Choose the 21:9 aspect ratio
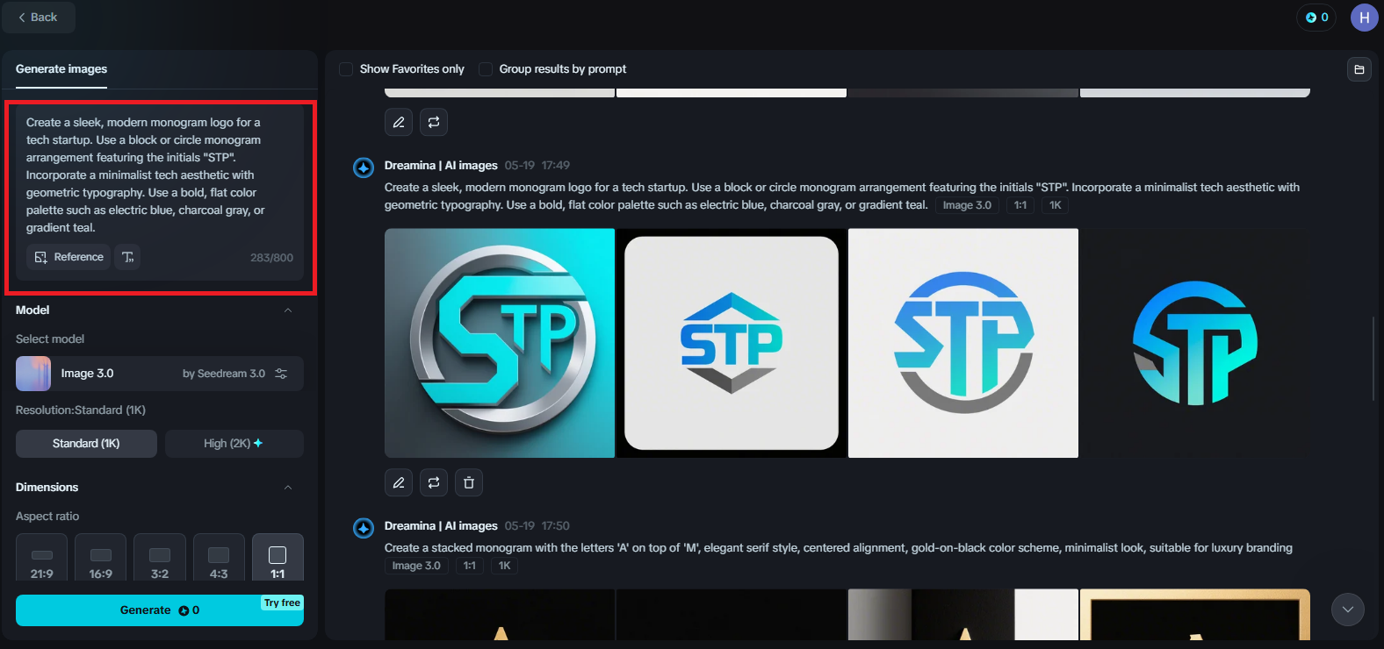 click(x=42, y=558)
